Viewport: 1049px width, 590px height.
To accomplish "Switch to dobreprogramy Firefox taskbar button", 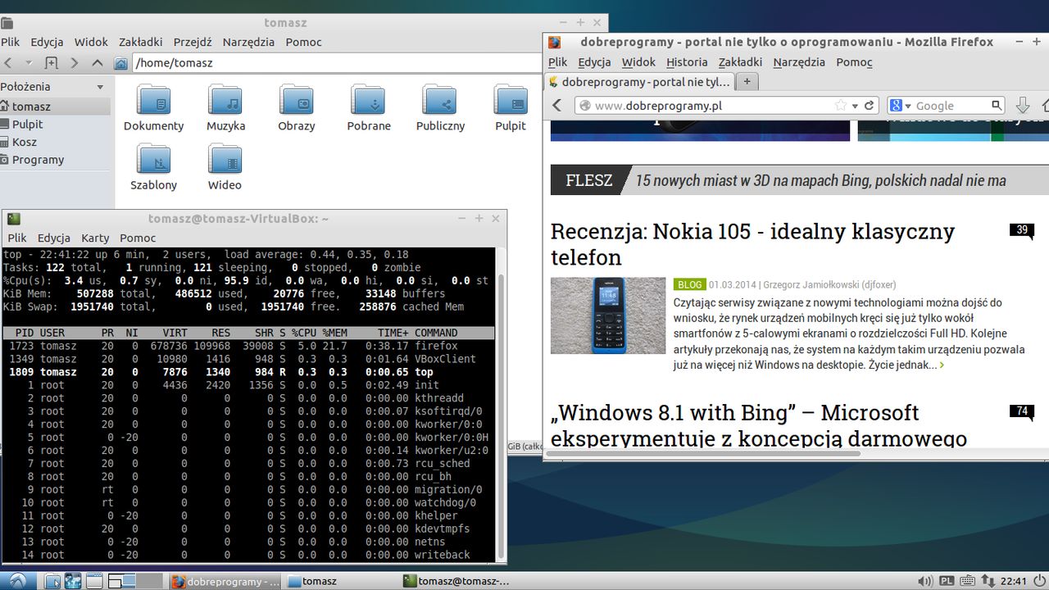I will pos(226,581).
